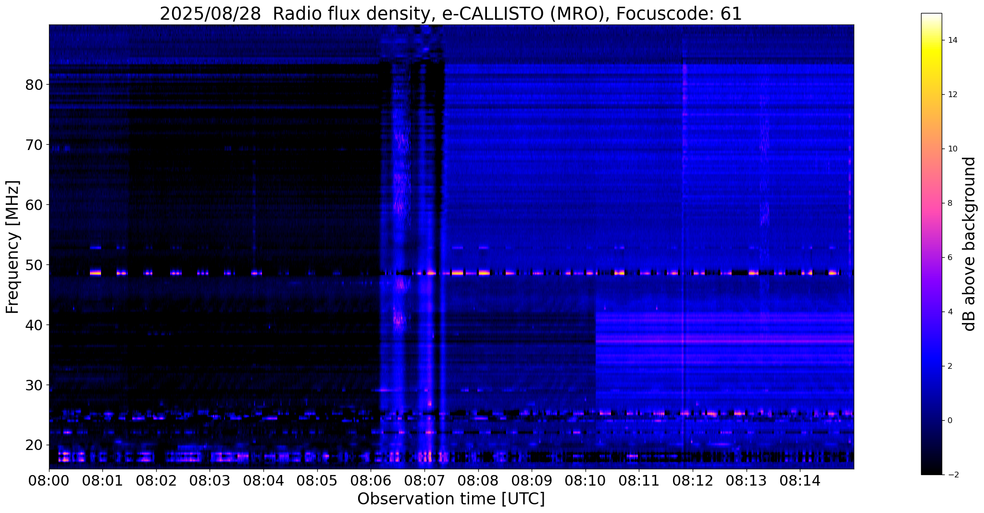Select the 08:09 time tick label
Viewport: 984px width, 513px height.
pyautogui.click(x=532, y=480)
